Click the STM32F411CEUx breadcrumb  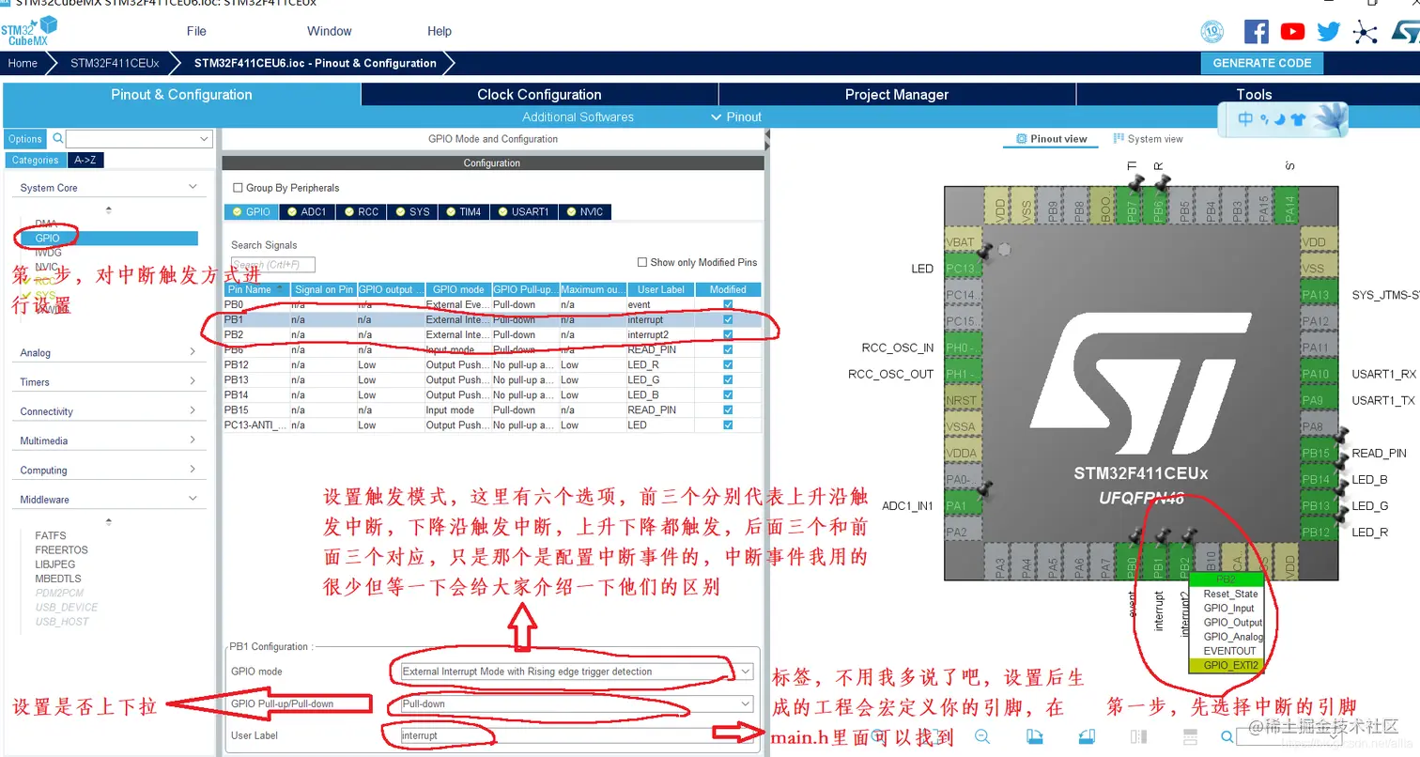click(x=115, y=63)
